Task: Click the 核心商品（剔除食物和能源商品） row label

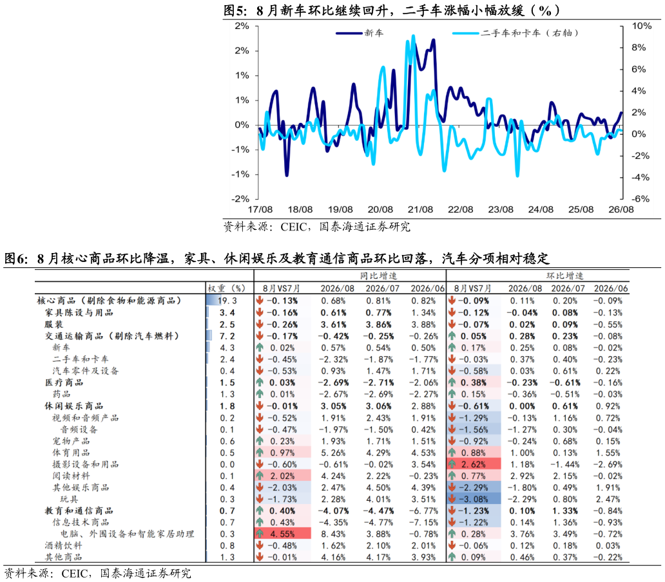Action: [x=110, y=301]
